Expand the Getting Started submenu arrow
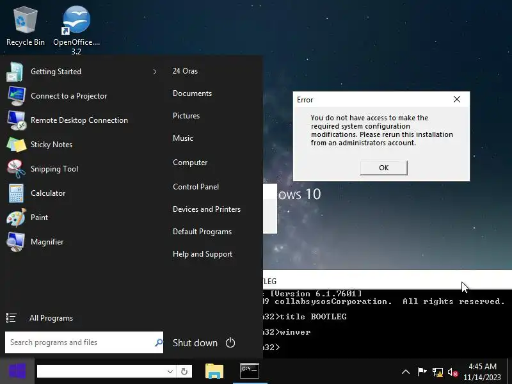Viewport: 512px width, 384px height. (155, 72)
